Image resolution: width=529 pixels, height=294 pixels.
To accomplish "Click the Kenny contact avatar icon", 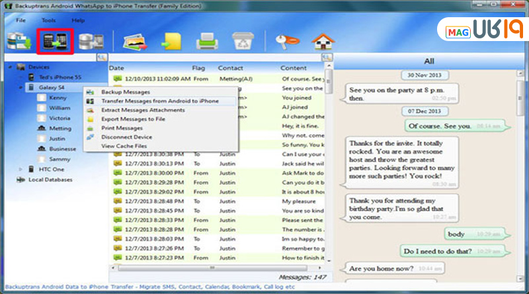I will pyautogui.click(x=42, y=97).
